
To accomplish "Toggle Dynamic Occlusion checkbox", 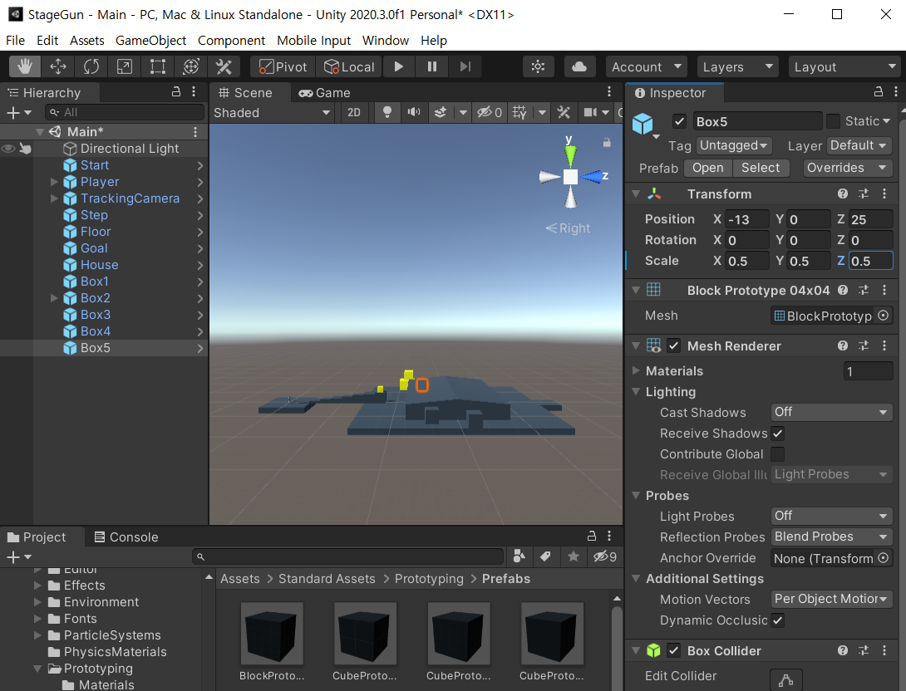I will tap(778, 620).
